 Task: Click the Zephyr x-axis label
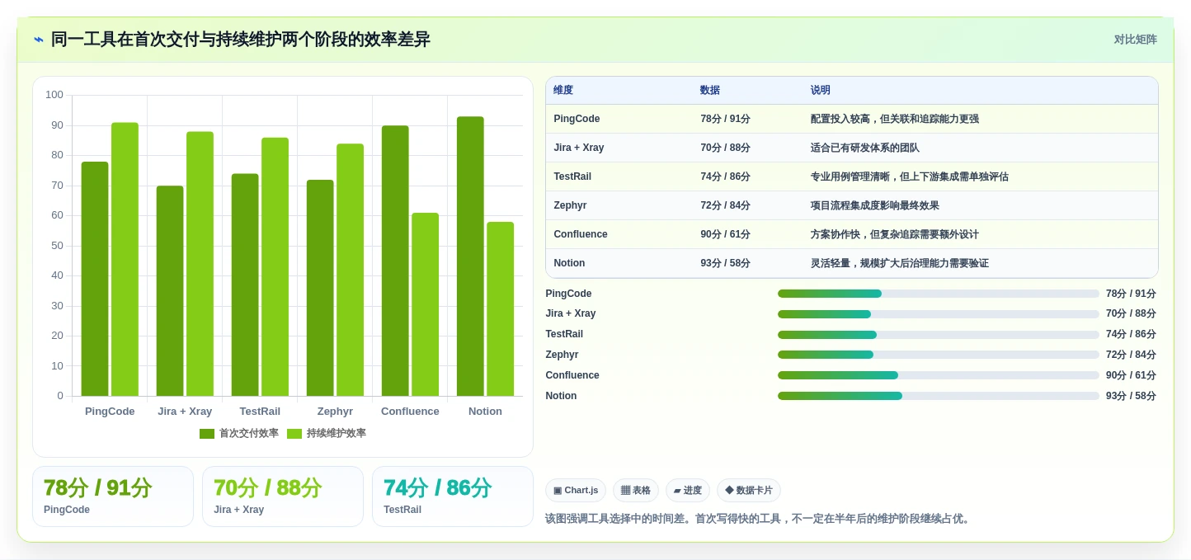335,412
